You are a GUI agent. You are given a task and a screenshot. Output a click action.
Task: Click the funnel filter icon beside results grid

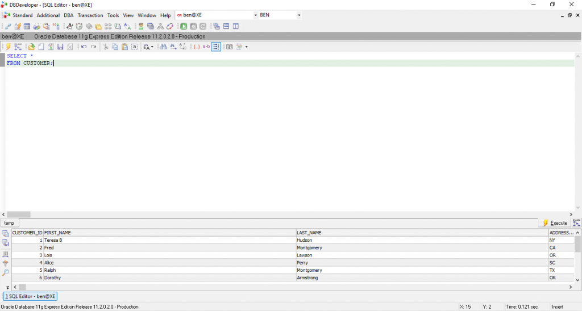pyautogui.click(x=6, y=263)
